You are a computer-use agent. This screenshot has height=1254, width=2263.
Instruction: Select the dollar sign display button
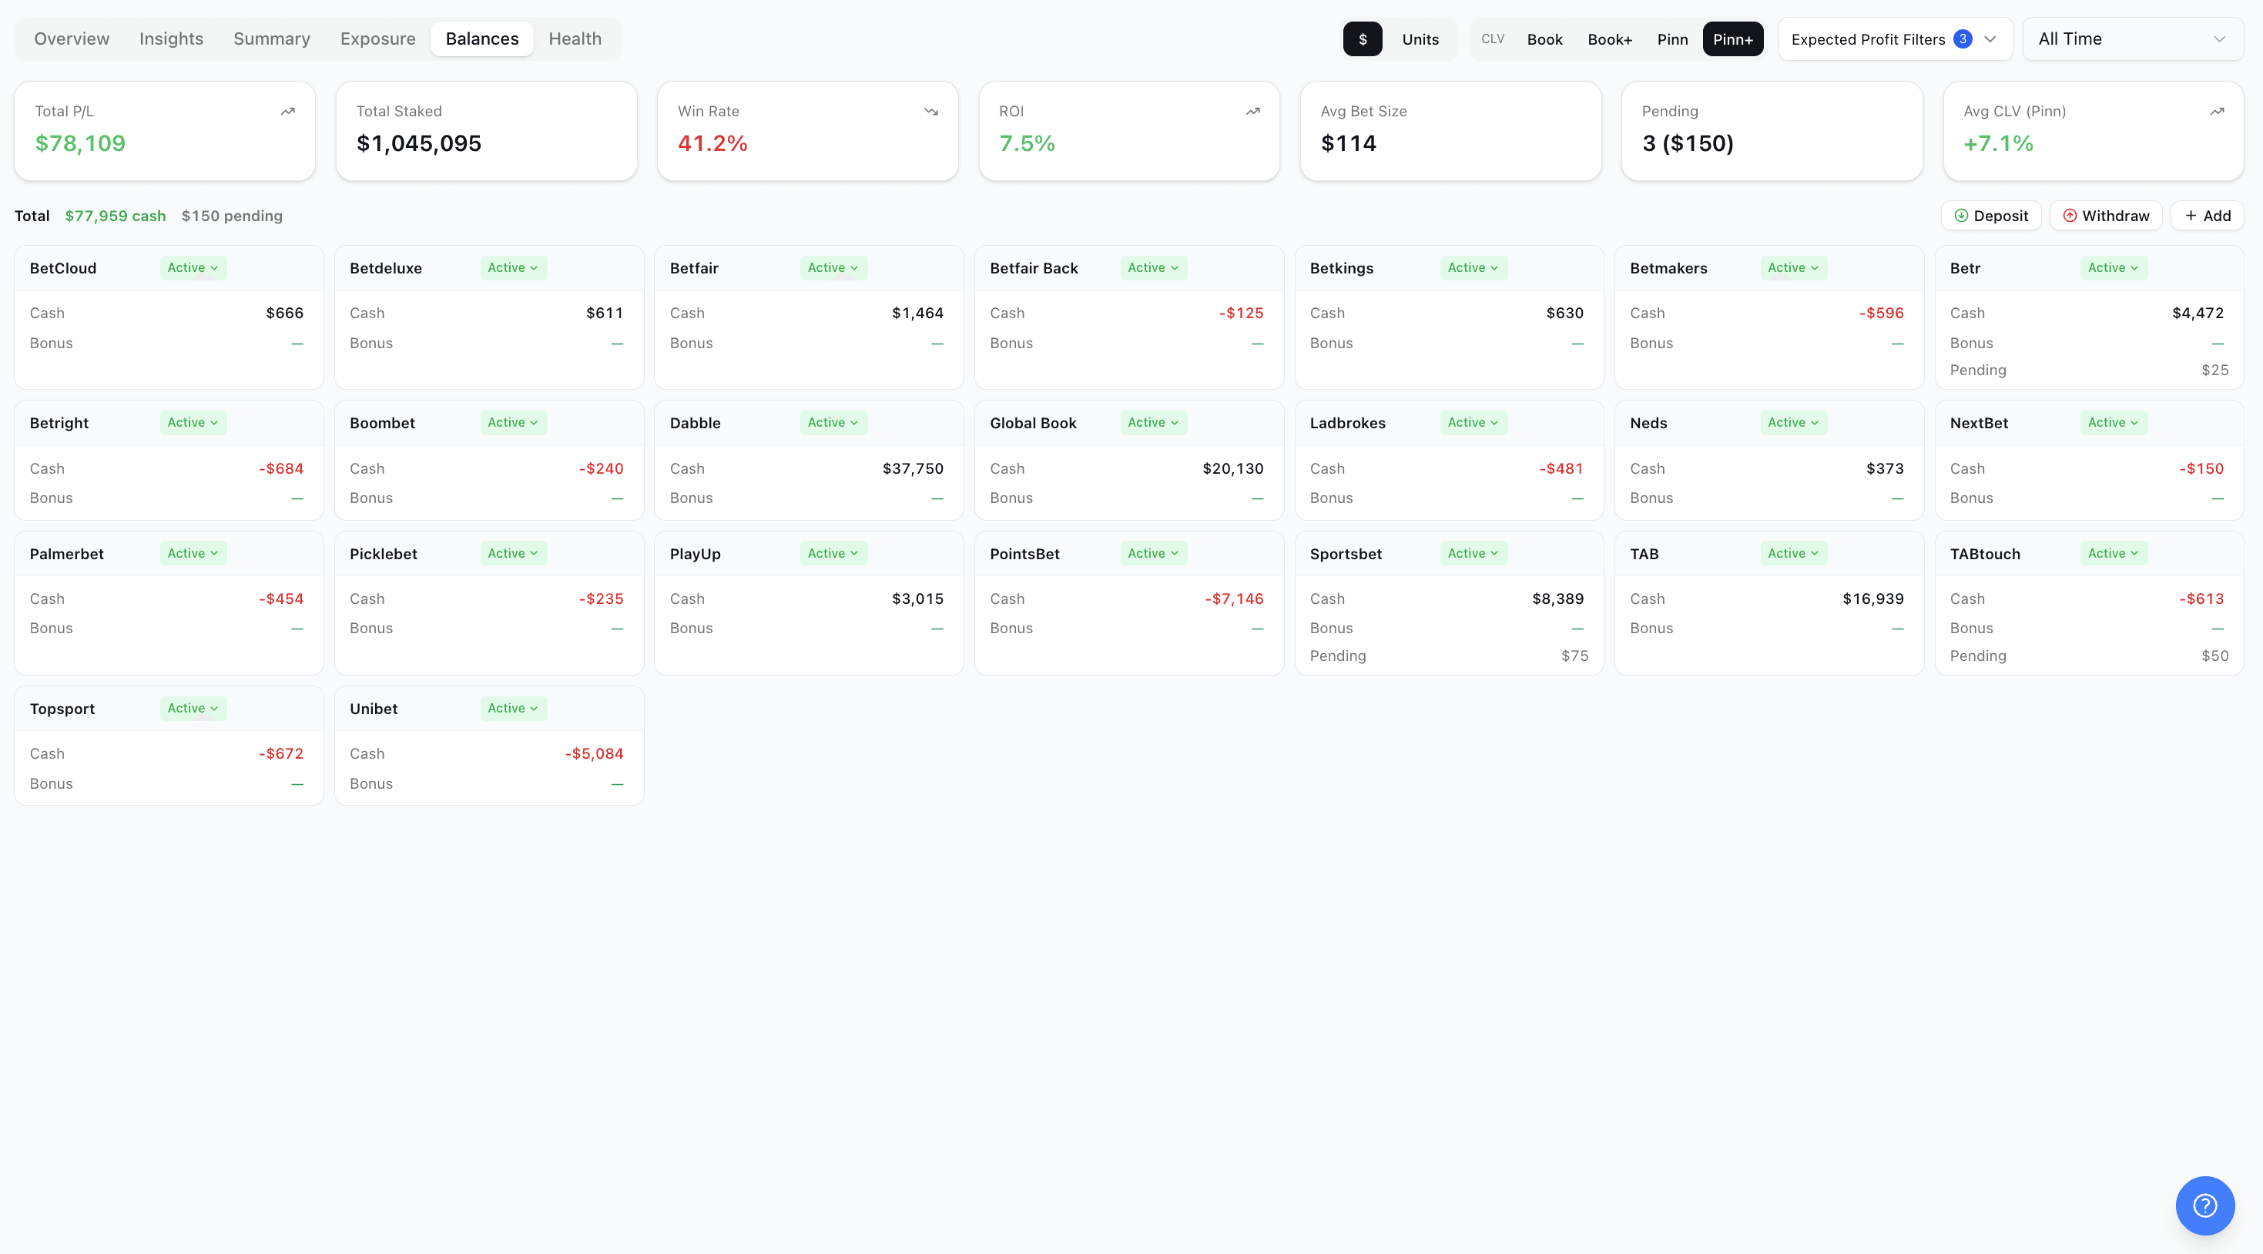click(x=1362, y=39)
